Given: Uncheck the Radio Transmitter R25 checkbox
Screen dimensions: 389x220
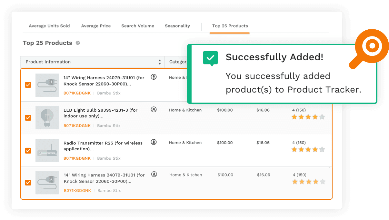Looking at the screenshot, I should click(28, 150).
